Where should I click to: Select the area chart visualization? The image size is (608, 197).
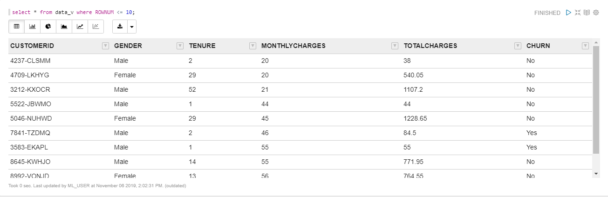pyautogui.click(x=64, y=27)
